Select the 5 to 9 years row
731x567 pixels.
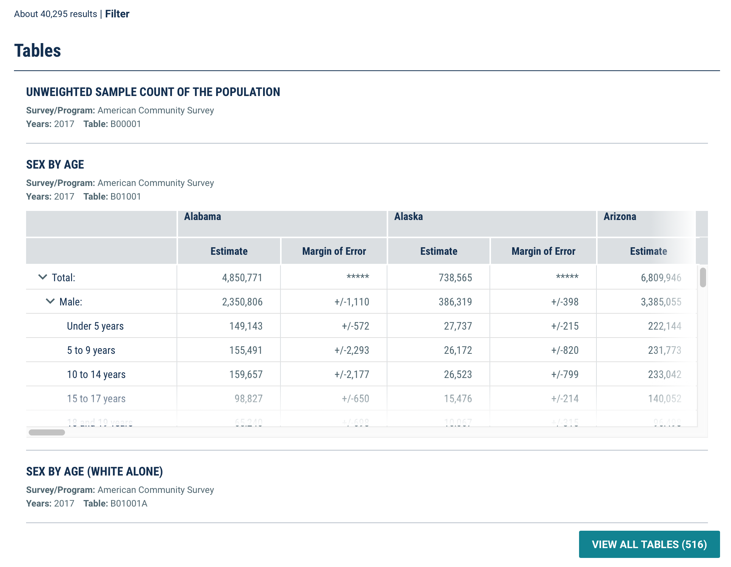91,350
